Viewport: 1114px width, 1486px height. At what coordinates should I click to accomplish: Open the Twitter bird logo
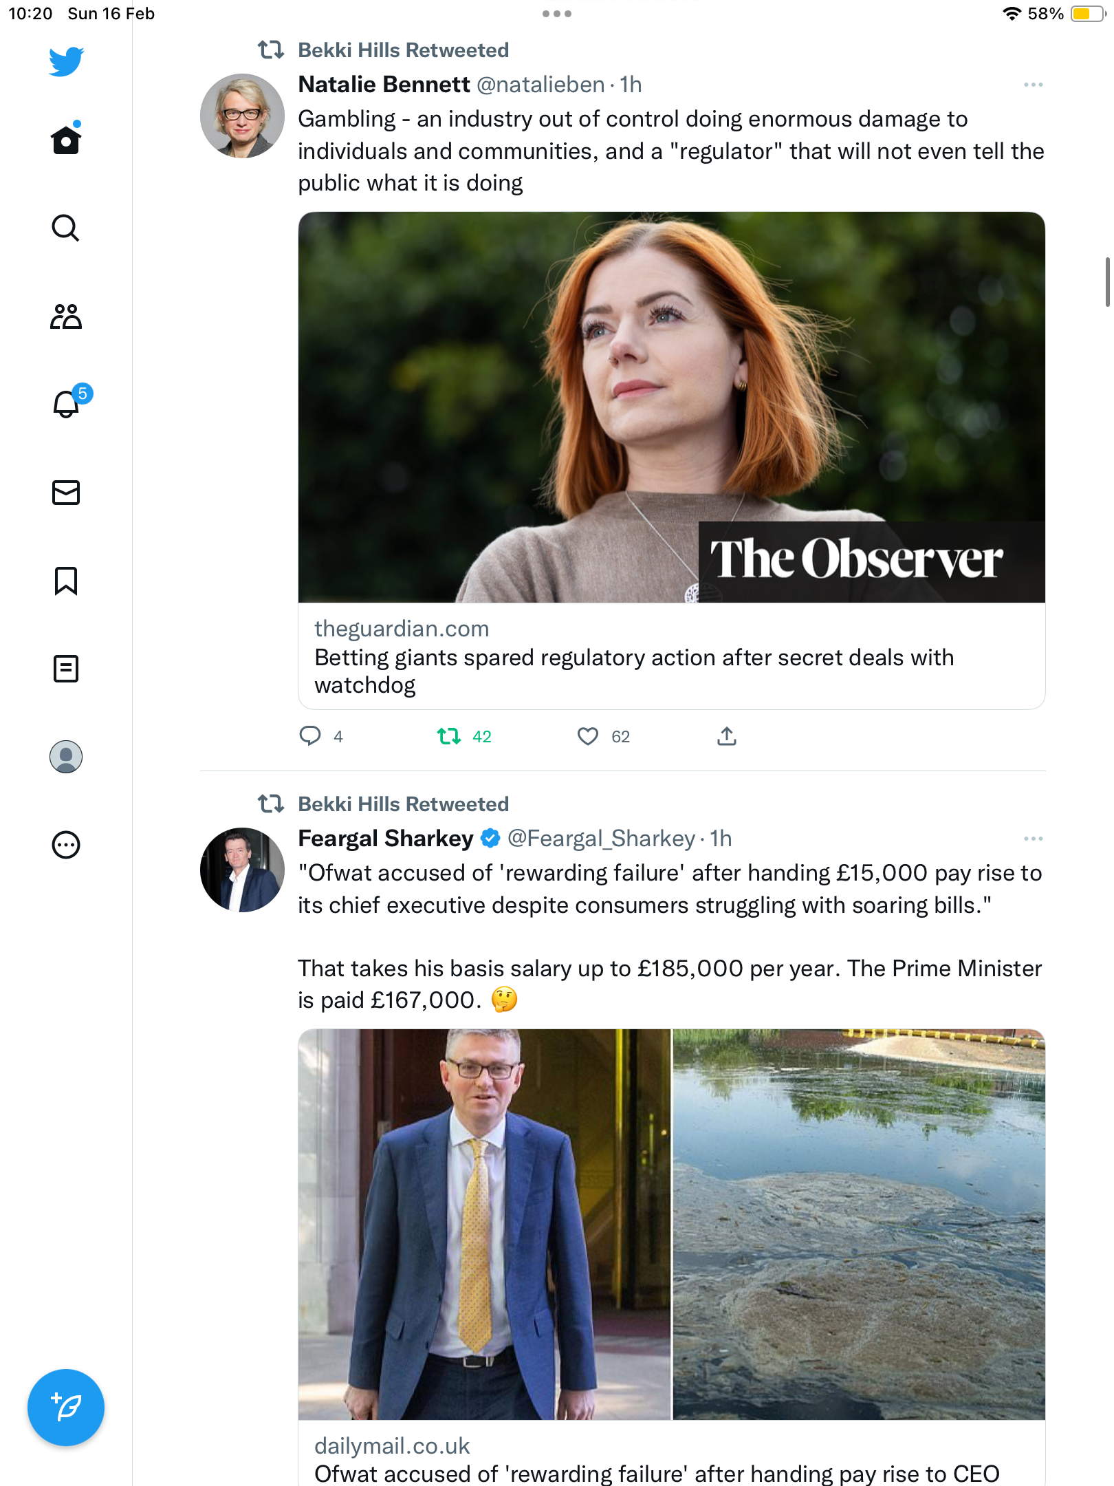coord(66,61)
